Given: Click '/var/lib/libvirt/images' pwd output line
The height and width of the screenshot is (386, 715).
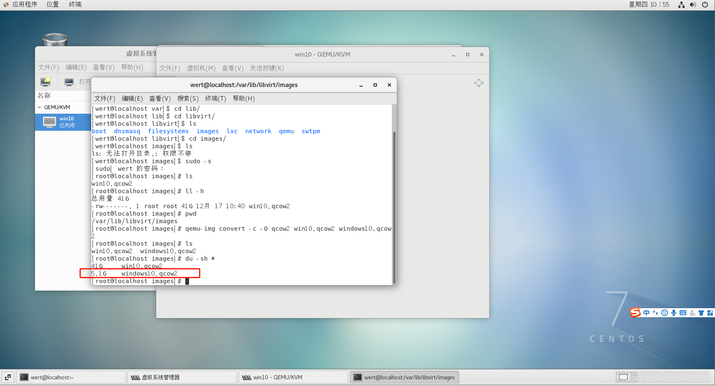Looking at the screenshot, I should pos(135,221).
